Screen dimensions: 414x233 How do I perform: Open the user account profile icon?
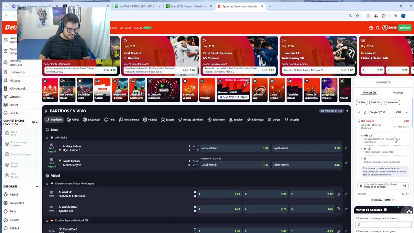point(385,28)
